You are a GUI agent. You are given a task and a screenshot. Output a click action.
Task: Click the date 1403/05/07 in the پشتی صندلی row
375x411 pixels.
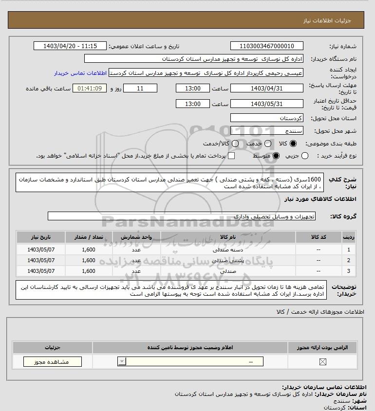41,261
